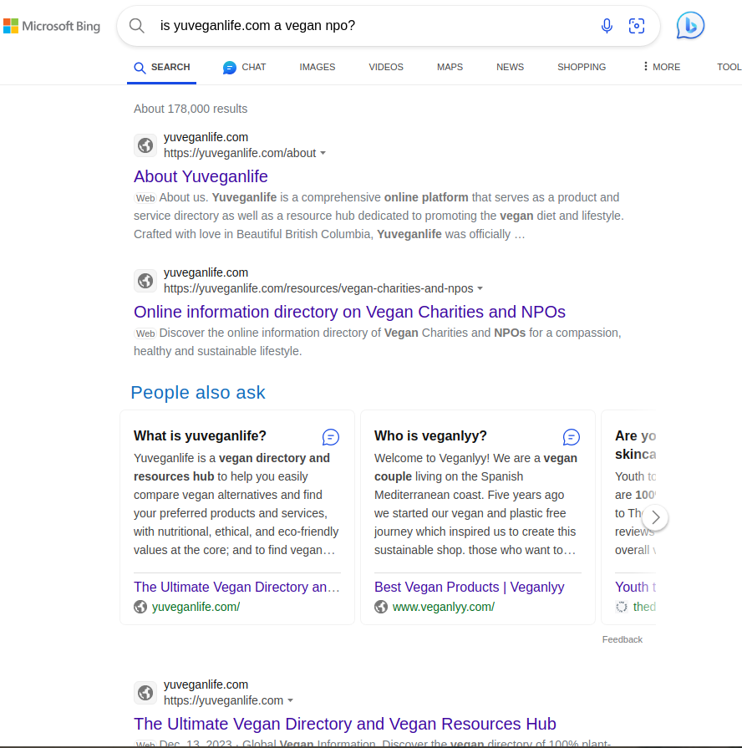Click the Microsoft Bing logo
This screenshot has width=742, height=748.
[52, 26]
